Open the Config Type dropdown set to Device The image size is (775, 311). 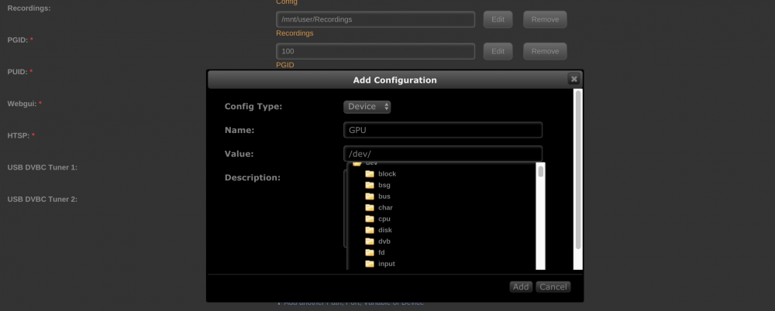(x=367, y=107)
